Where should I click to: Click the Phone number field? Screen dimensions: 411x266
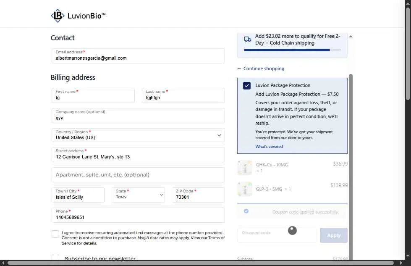(138, 215)
